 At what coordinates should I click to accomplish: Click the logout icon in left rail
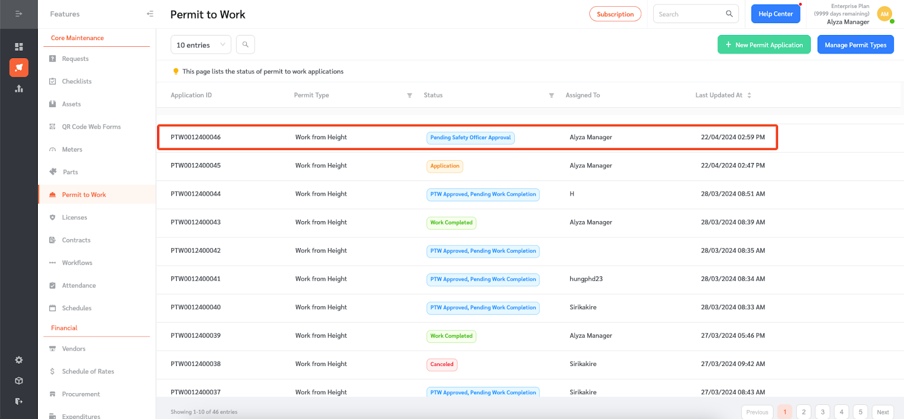tap(19, 402)
